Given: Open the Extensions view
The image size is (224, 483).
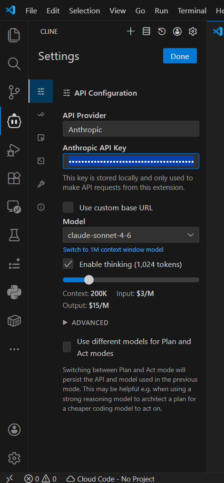Looking at the screenshot, I should click(x=14, y=178).
